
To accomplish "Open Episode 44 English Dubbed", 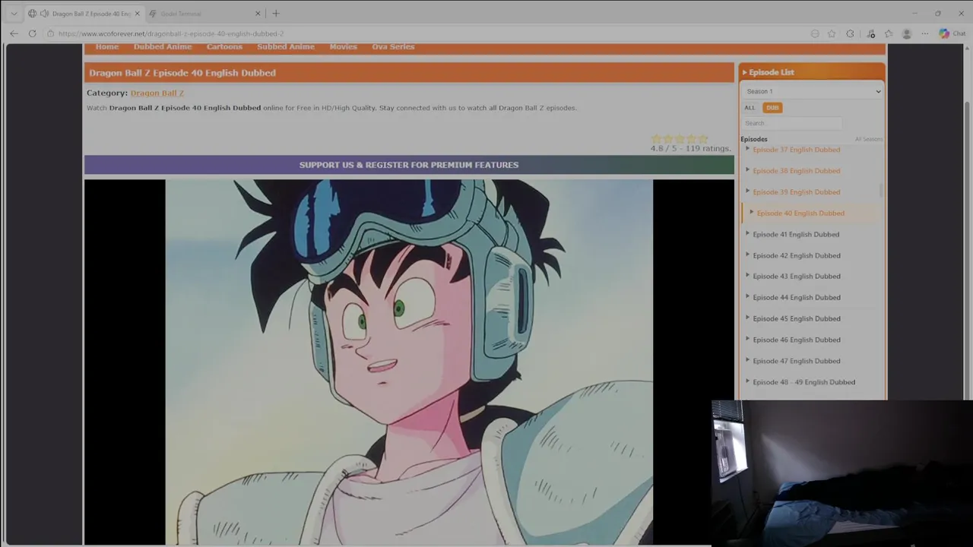I will (x=796, y=298).
